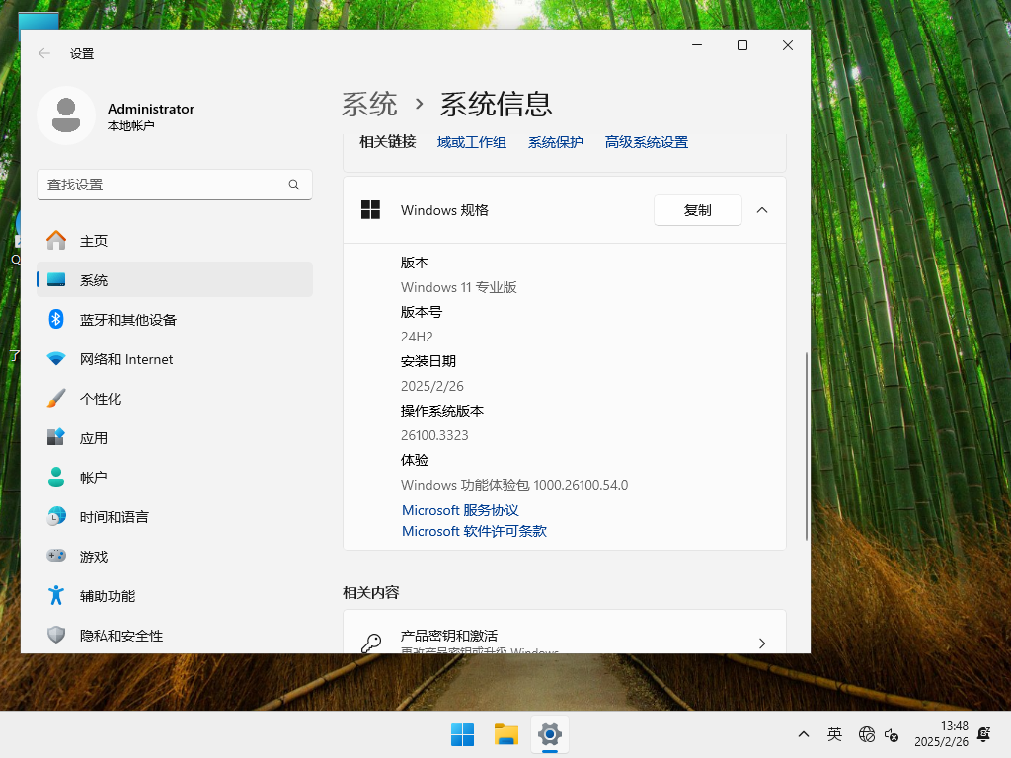Open File Explorer from the taskbar

coord(505,734)
